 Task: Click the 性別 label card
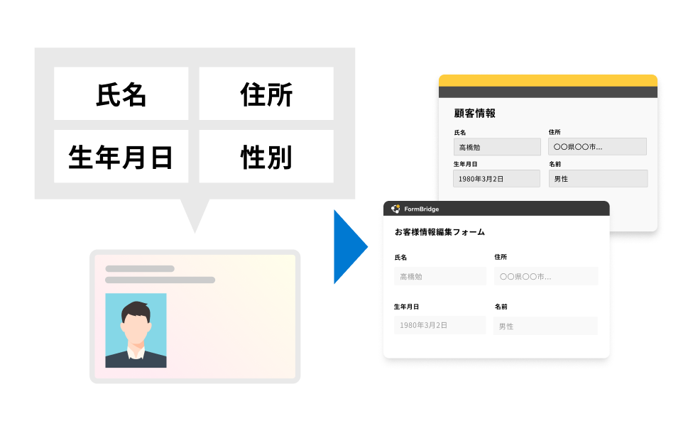[x=266, y=155]
